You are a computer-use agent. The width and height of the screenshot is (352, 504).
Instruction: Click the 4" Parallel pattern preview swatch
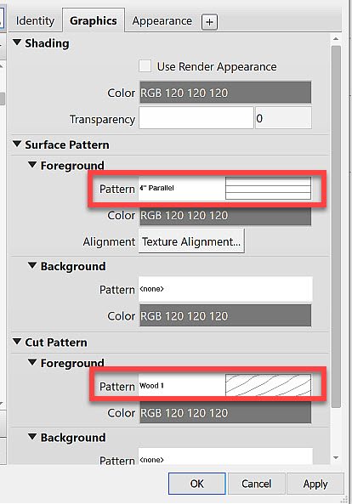point(268,188)
